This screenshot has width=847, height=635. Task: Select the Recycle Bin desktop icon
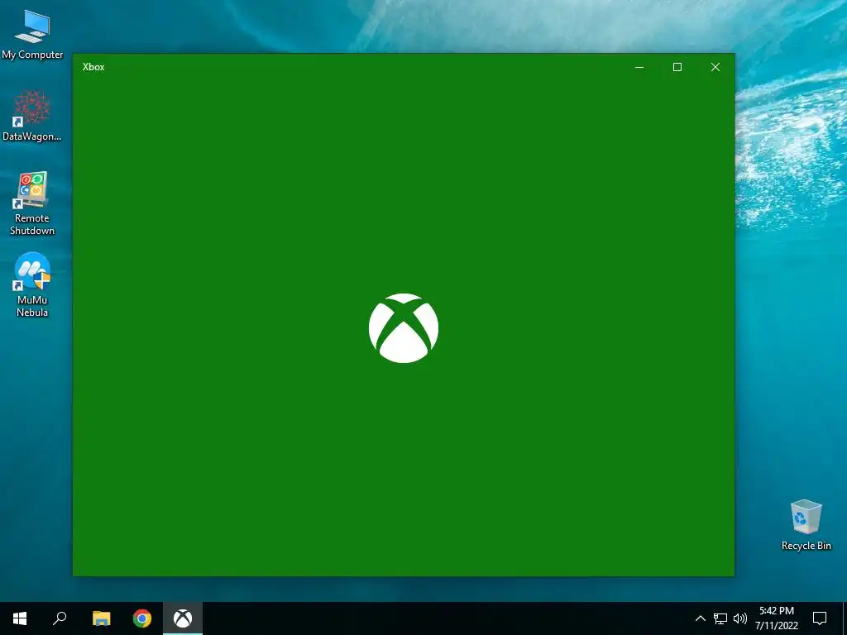tap(806, 525)
